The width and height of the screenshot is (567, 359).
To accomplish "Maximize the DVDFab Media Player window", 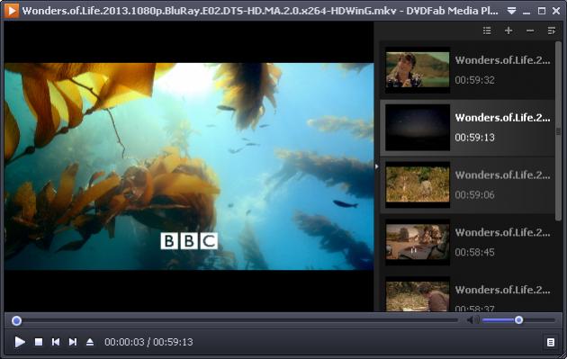I will point(541,11).
